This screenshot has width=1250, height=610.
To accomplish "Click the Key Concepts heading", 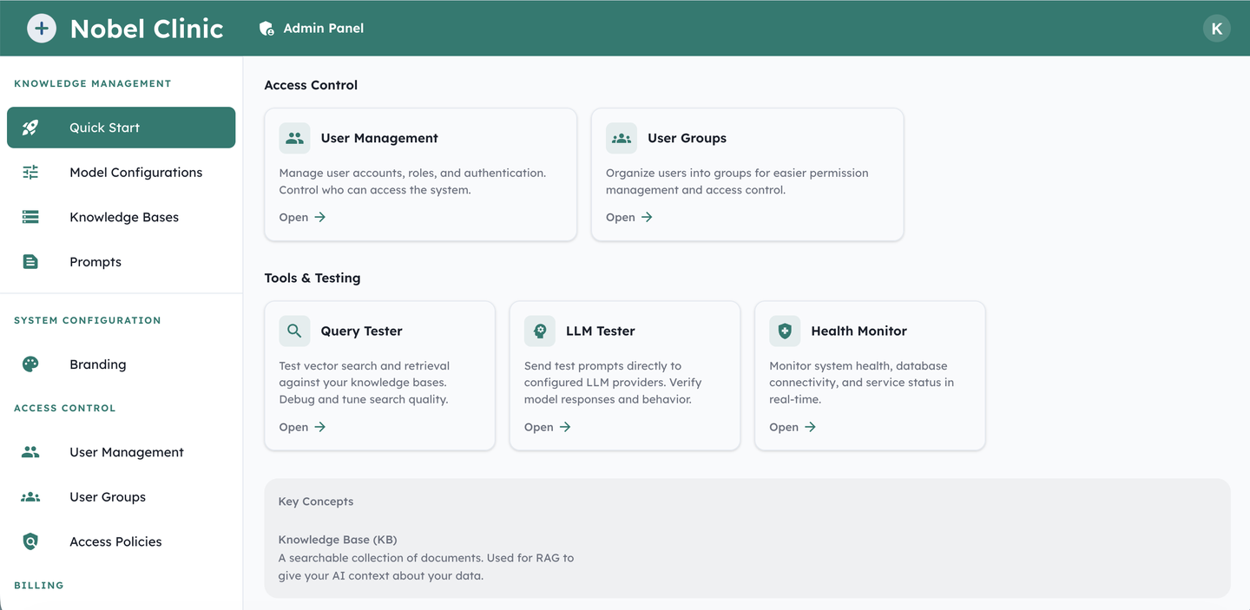I will 316,502.
